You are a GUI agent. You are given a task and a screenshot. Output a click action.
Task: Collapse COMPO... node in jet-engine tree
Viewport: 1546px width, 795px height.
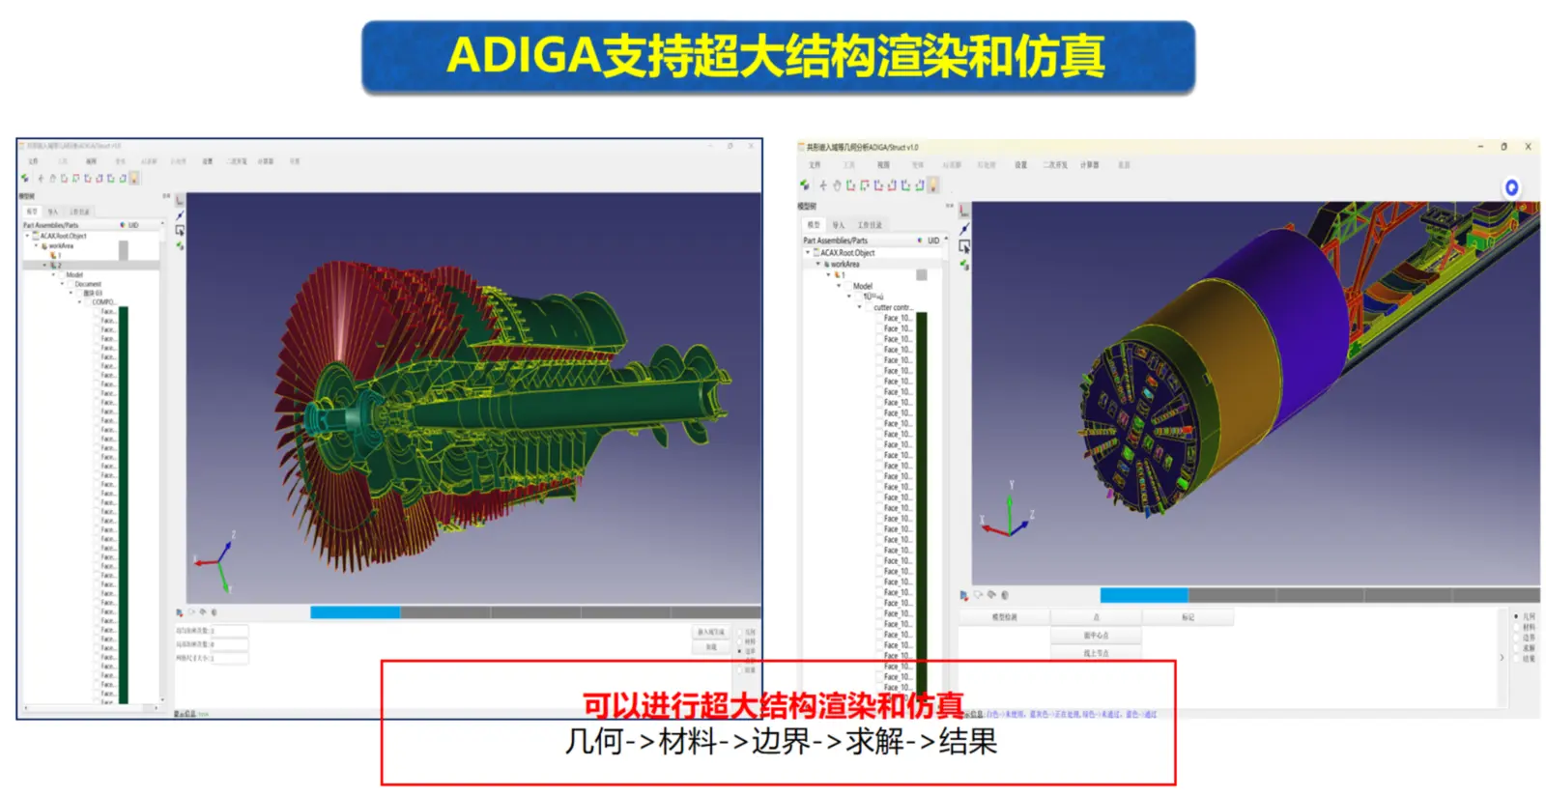pyautogui.click(x=79, y=302)
